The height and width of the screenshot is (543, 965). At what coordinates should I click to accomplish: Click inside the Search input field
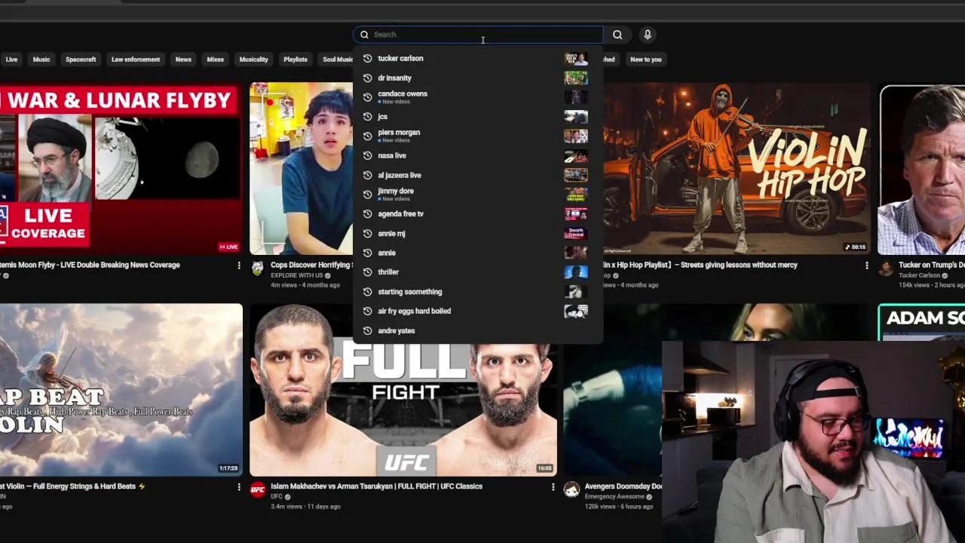[478, 35]
